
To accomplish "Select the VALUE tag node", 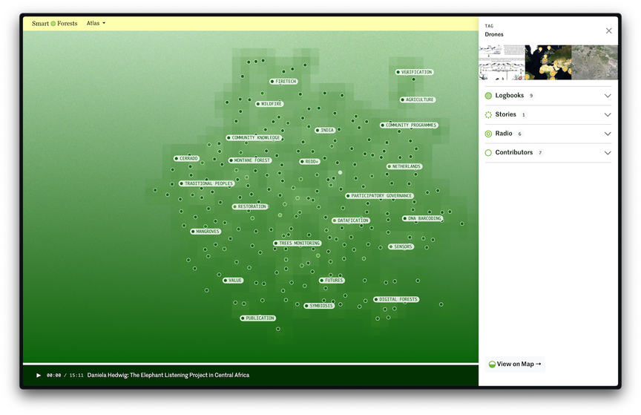I will tap(233, 281).
